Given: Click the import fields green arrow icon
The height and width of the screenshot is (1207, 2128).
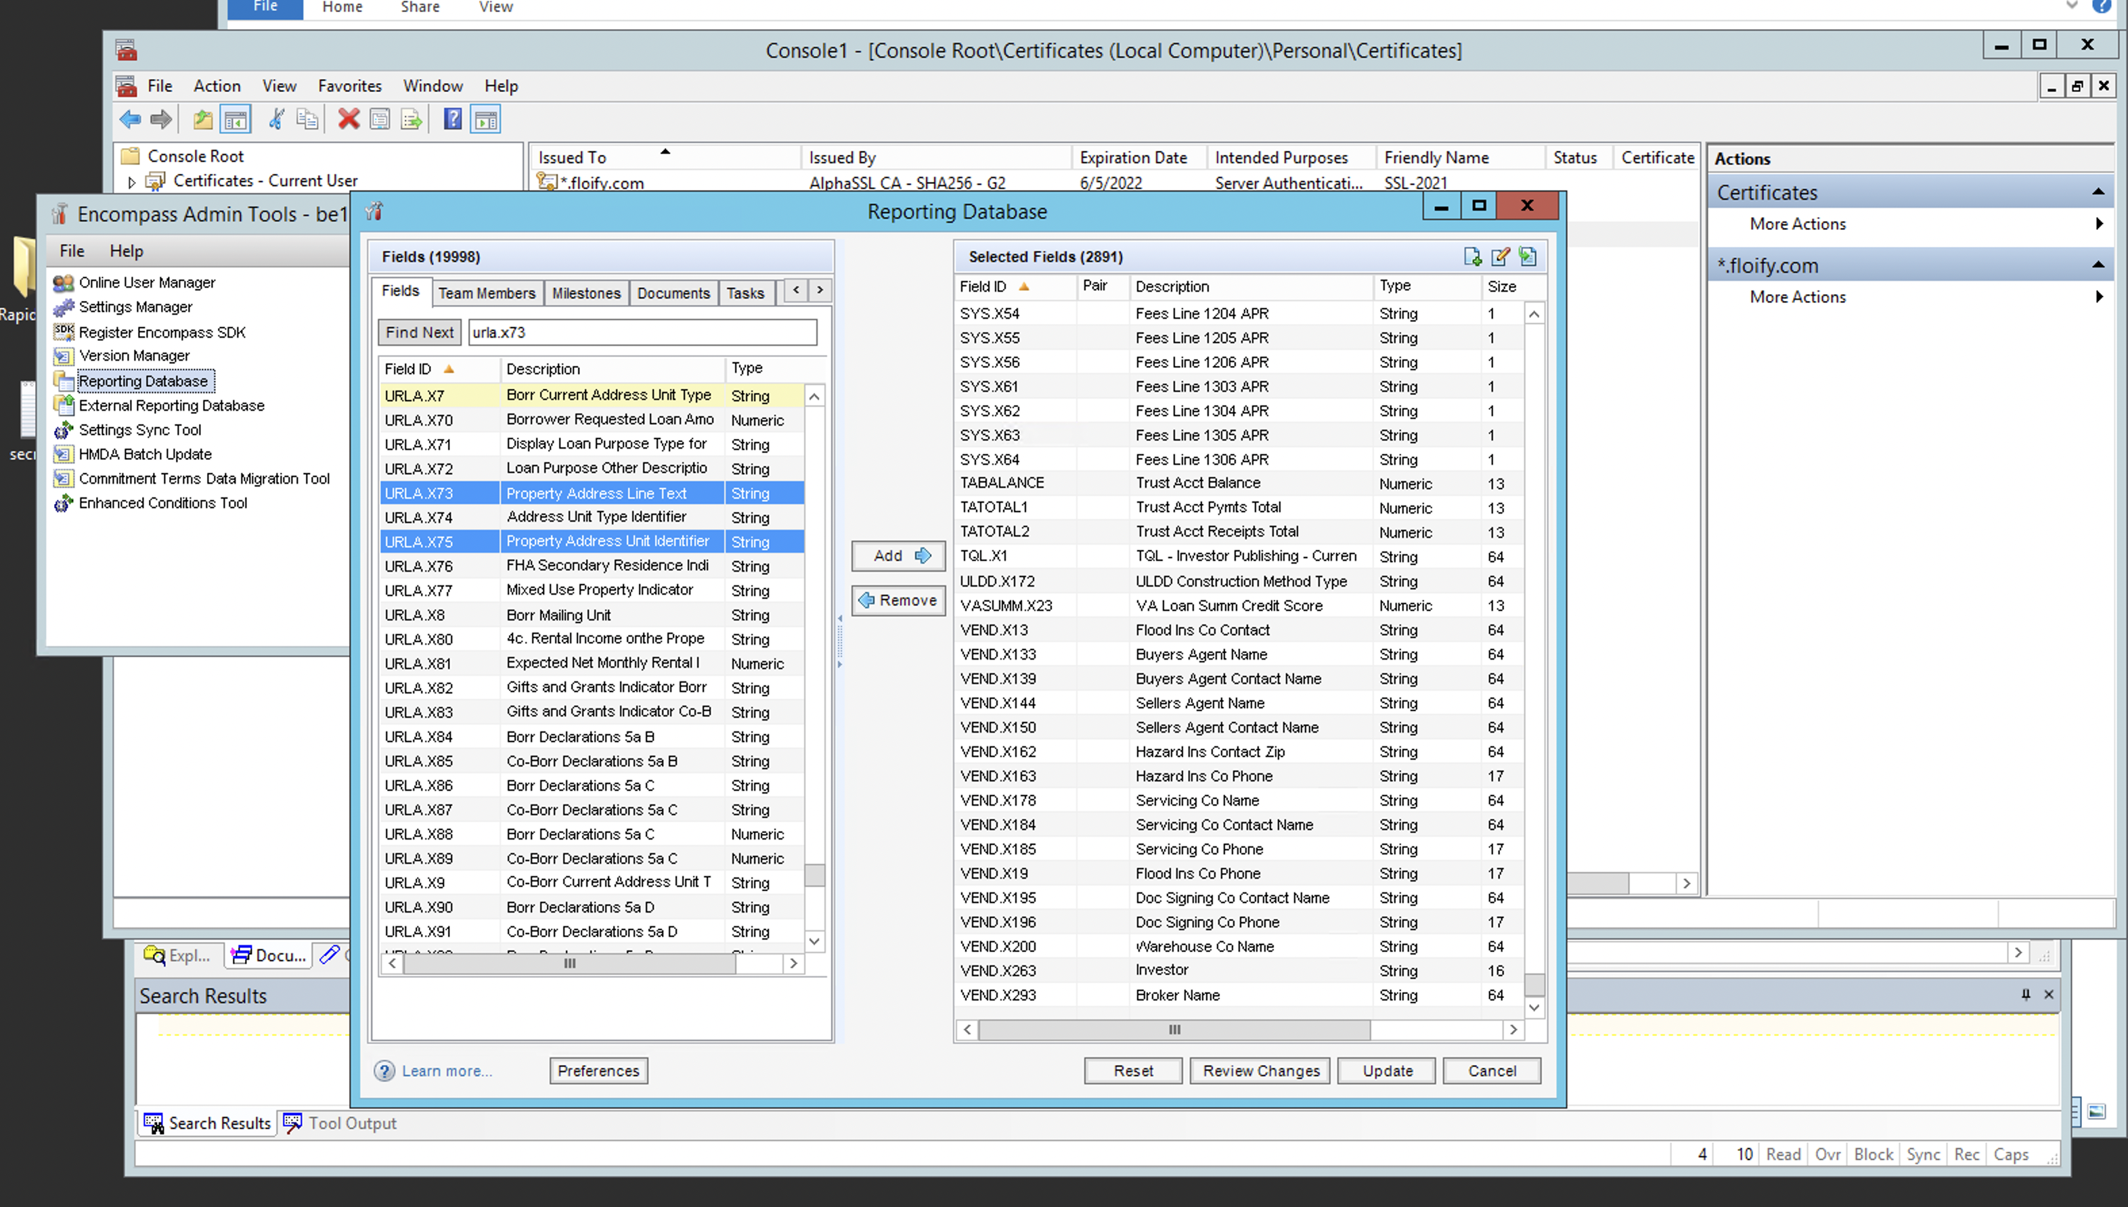Looking at the screenshot, I should (x=1528, y=257).
